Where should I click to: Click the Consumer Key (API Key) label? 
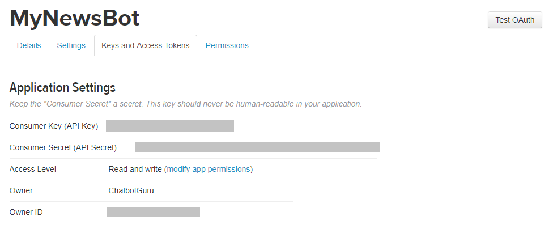click(x=54, y=126)
